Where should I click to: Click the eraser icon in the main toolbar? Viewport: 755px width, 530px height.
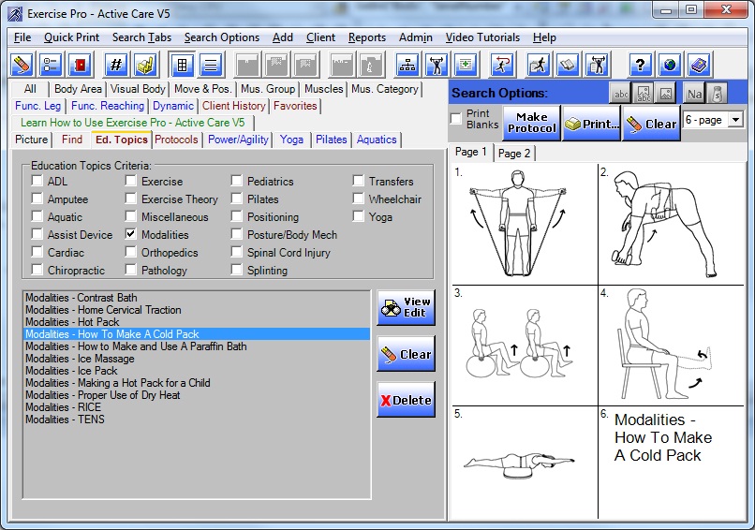22,65
